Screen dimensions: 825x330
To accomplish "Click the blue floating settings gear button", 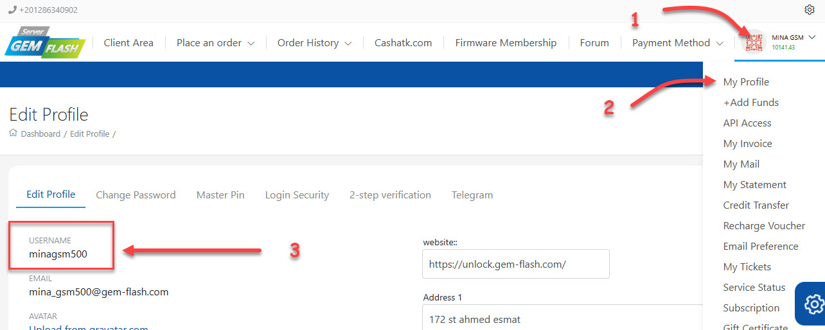I will [813, 304].
